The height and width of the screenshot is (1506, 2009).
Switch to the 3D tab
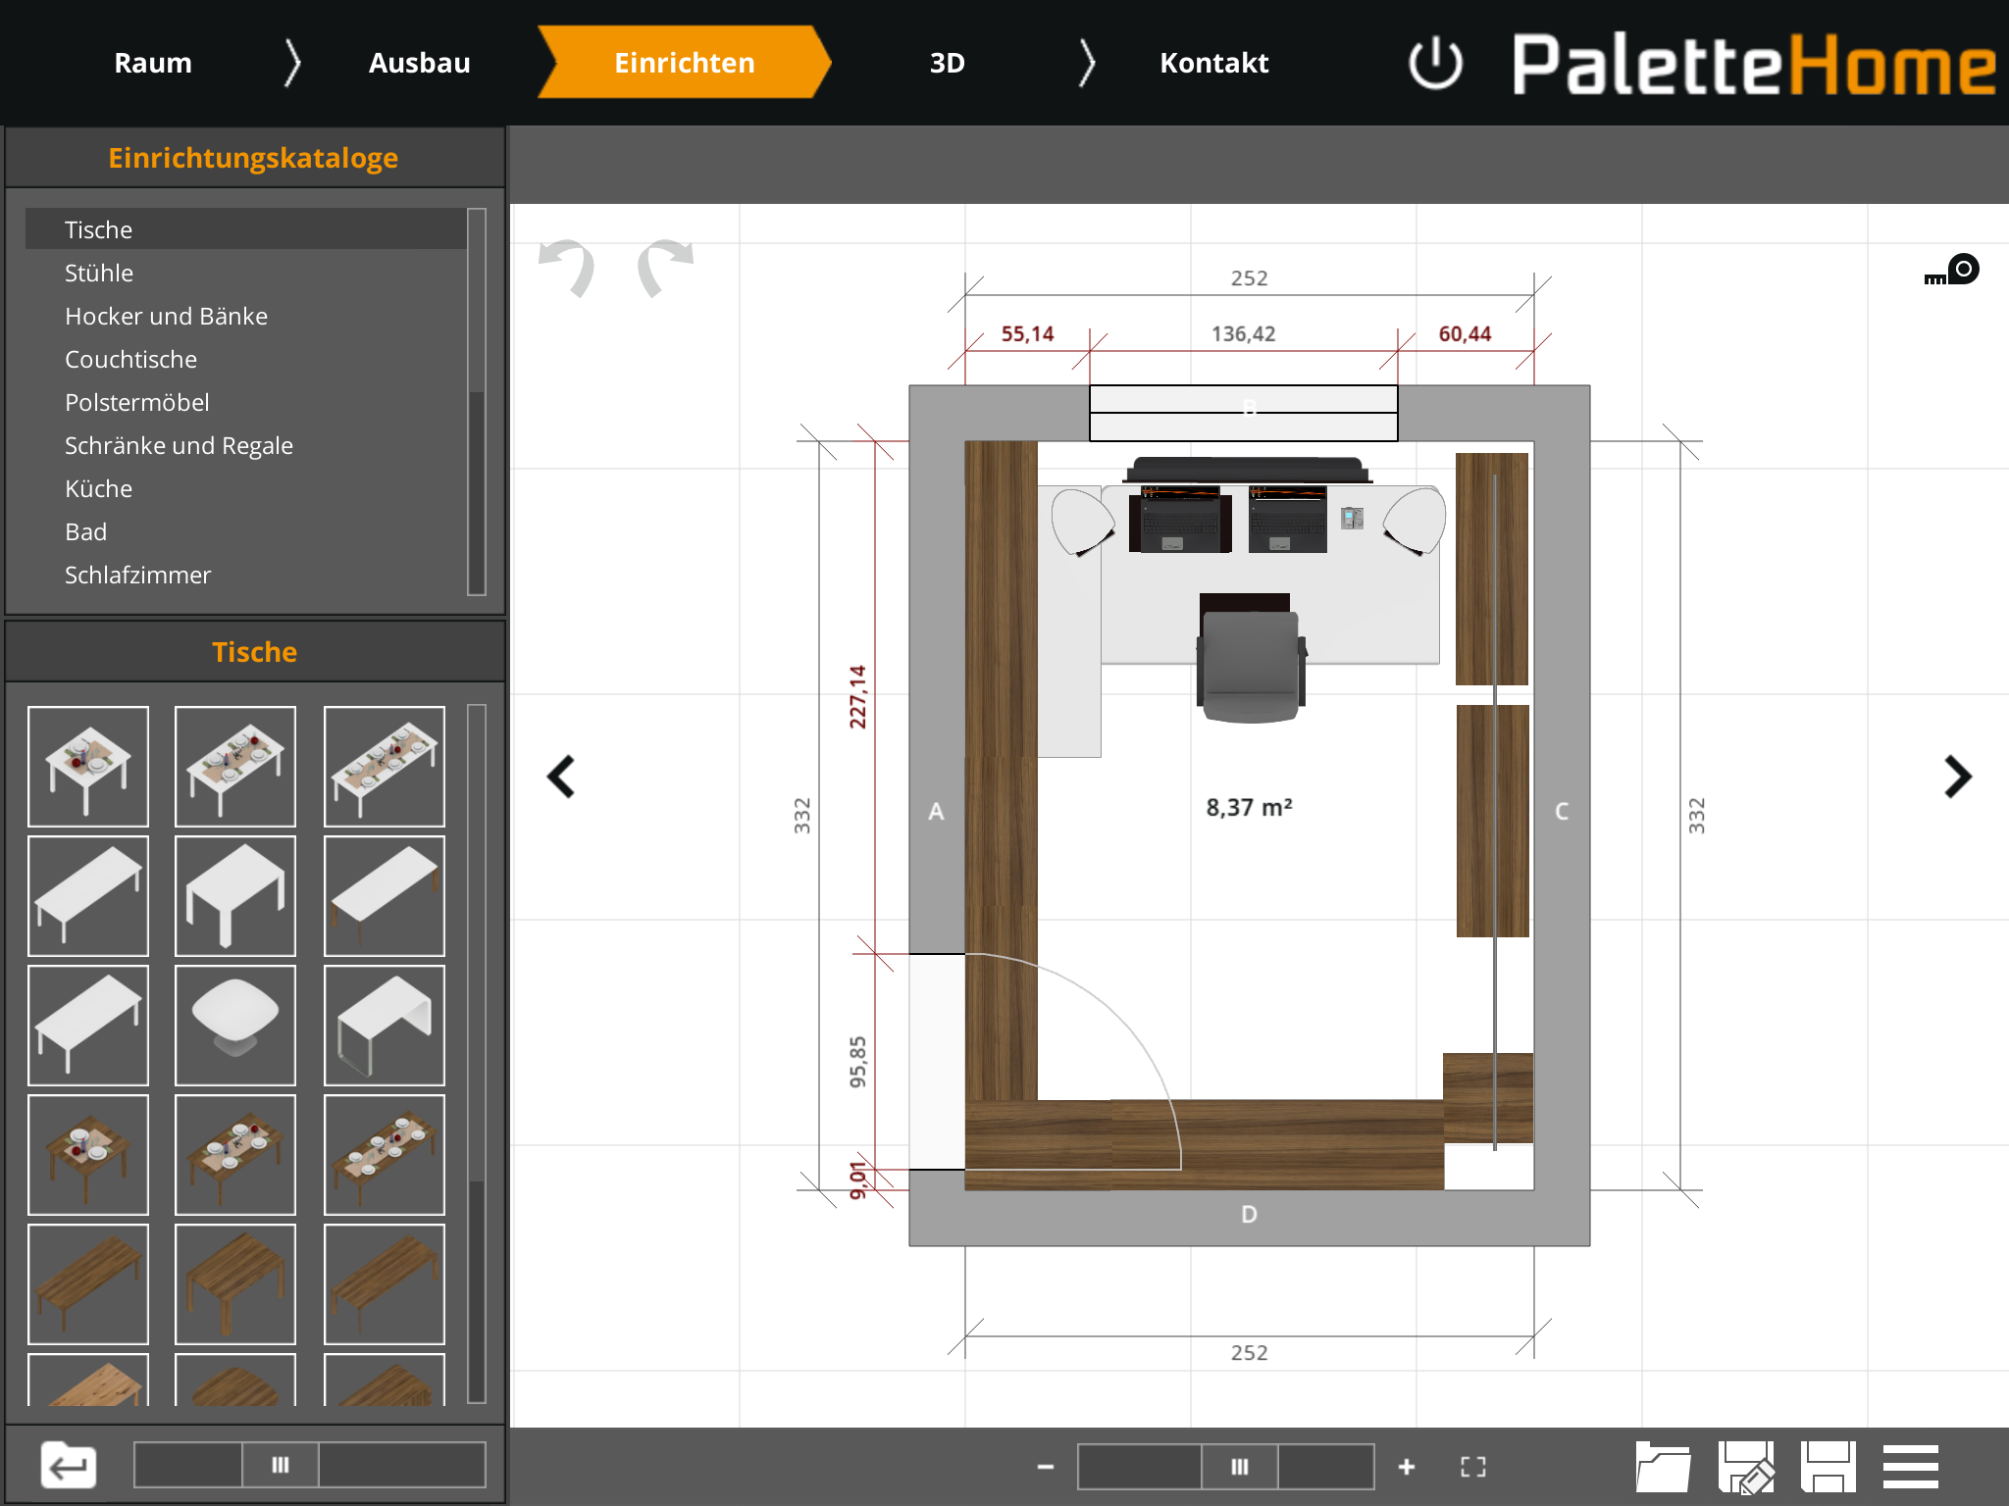click(947, 64)
